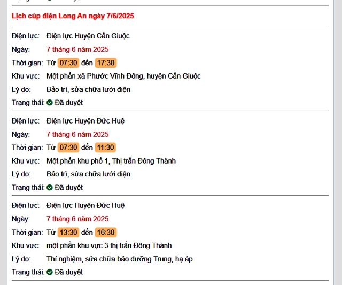Viewport: 342px width, 285px height.
Task: Click the khu phố 1 Đông Thành area
Action: pyautogui.click(x=111, y=161)
